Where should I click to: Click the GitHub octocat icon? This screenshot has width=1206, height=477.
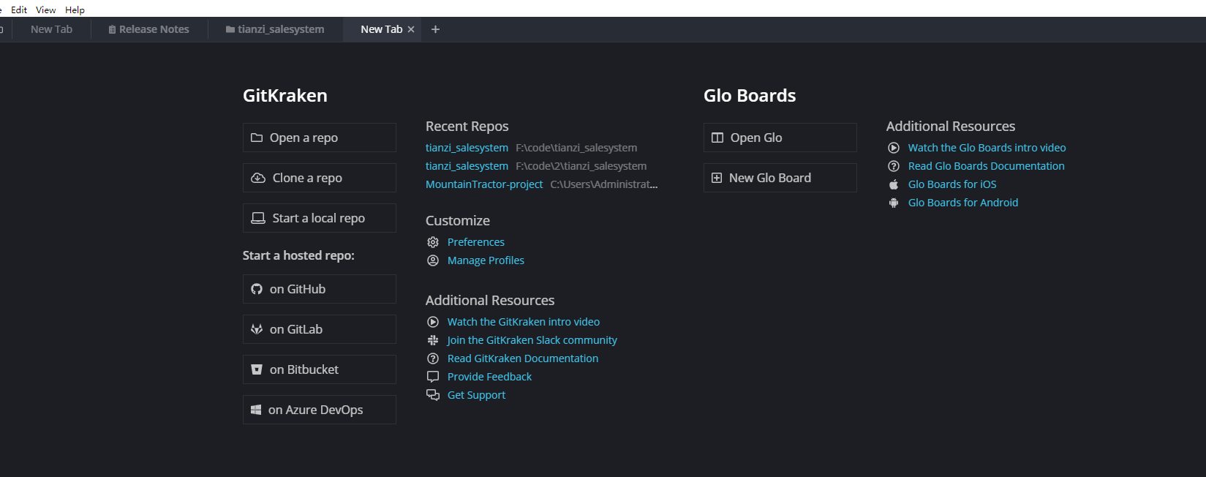(257, 289)
